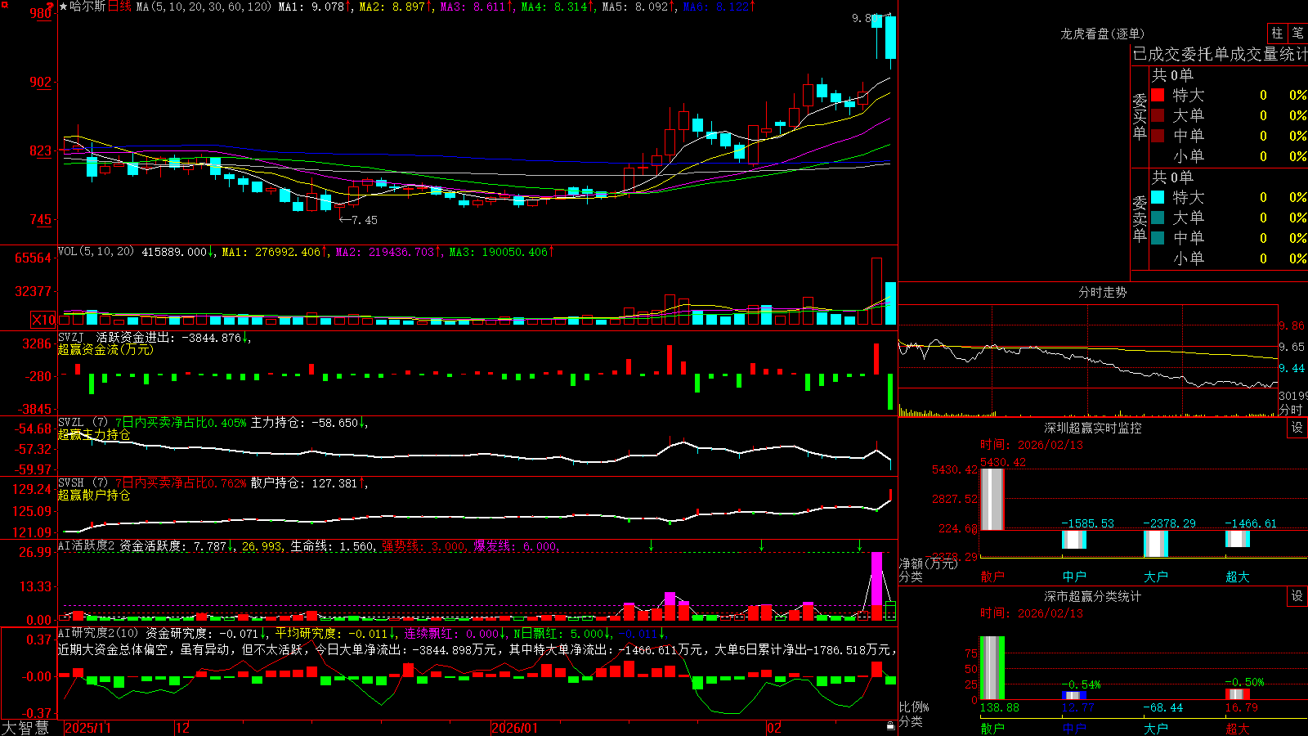Click the dark red 大单 swatch under 委买单
This screenshot has width=1308, height=736.
tap(1158, 115)
